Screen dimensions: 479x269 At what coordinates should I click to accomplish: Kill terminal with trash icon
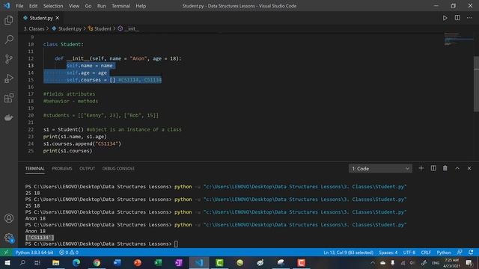pyautogui.click(x=445, y=168)
